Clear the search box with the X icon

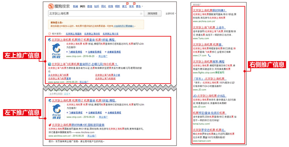(x=141, y=14)
